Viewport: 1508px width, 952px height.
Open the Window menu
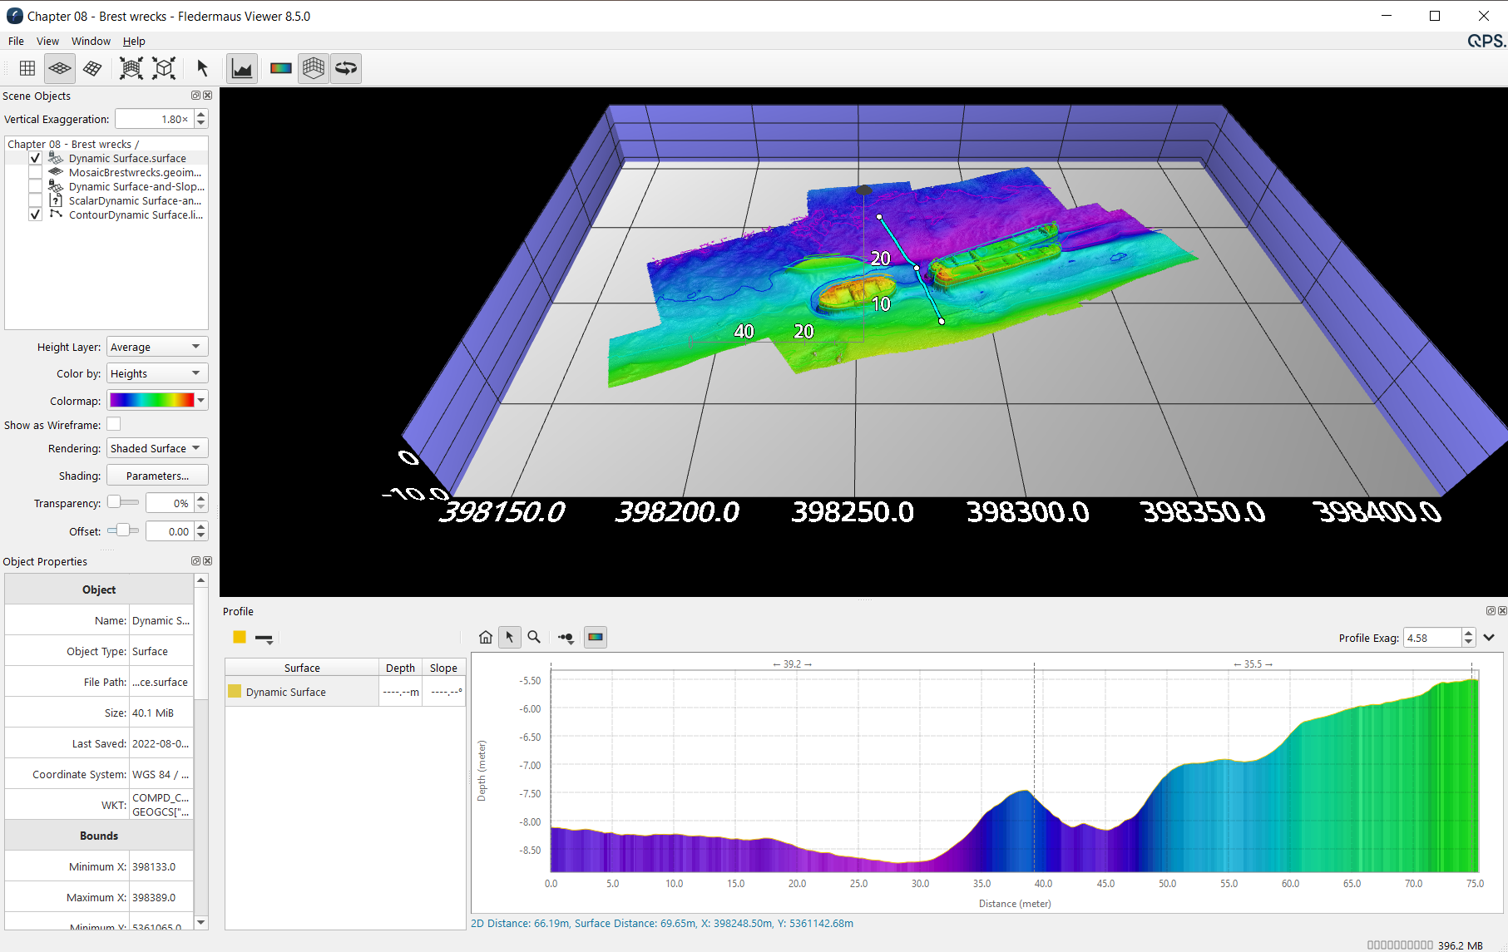91,41
